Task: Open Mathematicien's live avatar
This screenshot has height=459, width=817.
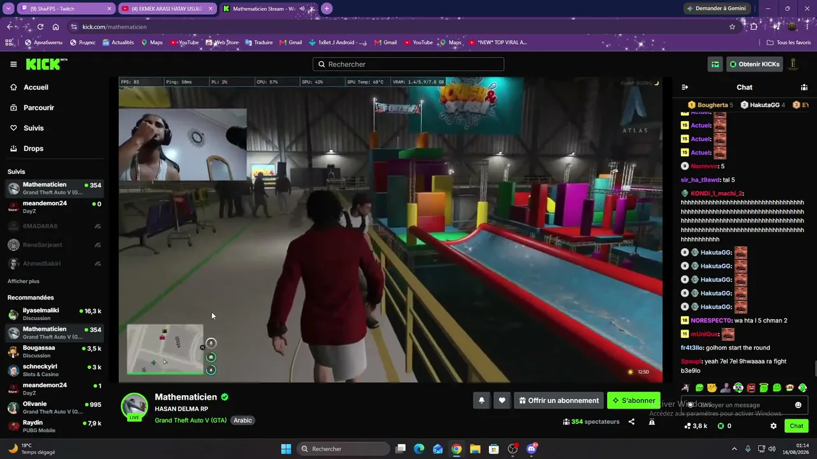Action: click(x=134, y=407)
